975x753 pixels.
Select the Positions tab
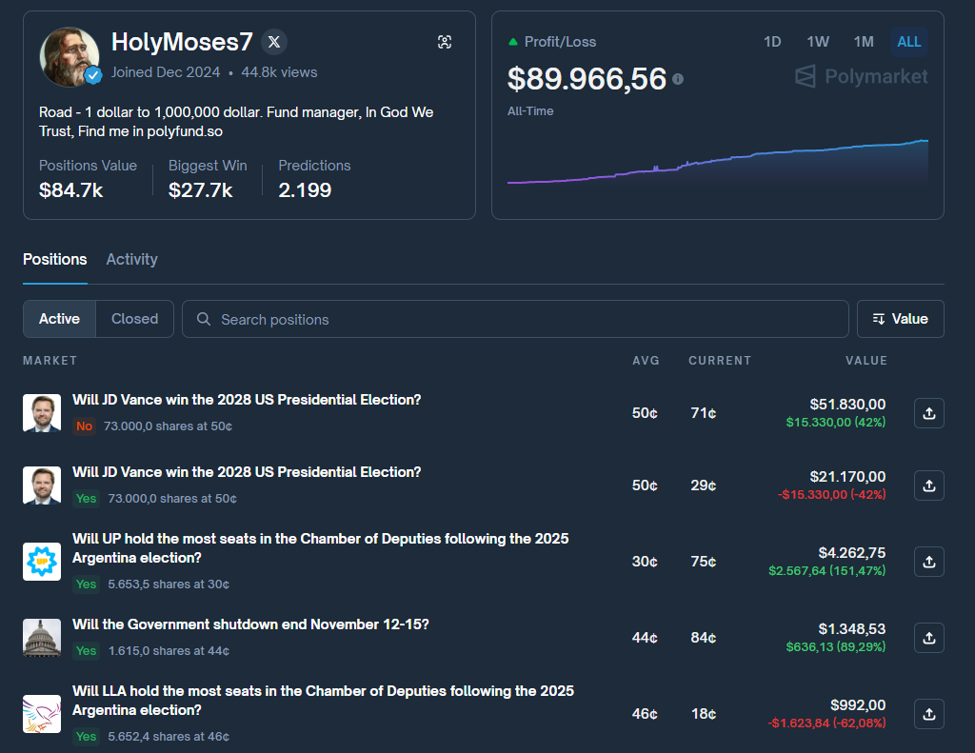coord(54,259)
